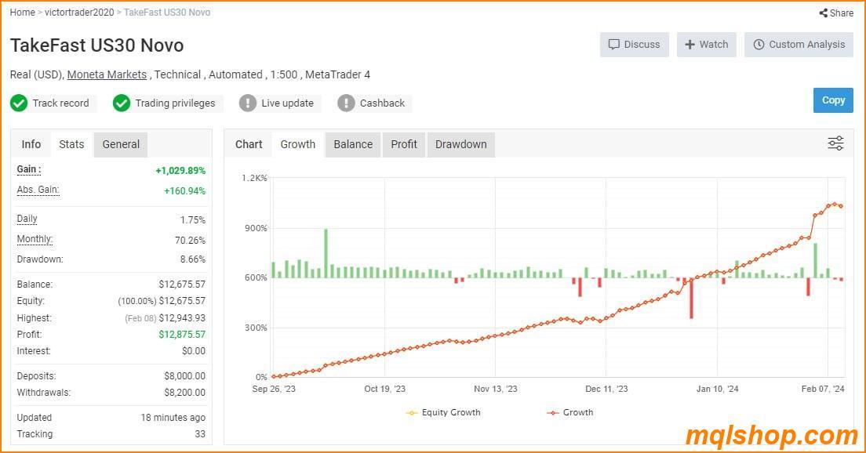Image resolution: width=866 pixels, height=453 pixels.
Task: Go to victortrader2020 breadcrumb link
Action: [79, 13]
